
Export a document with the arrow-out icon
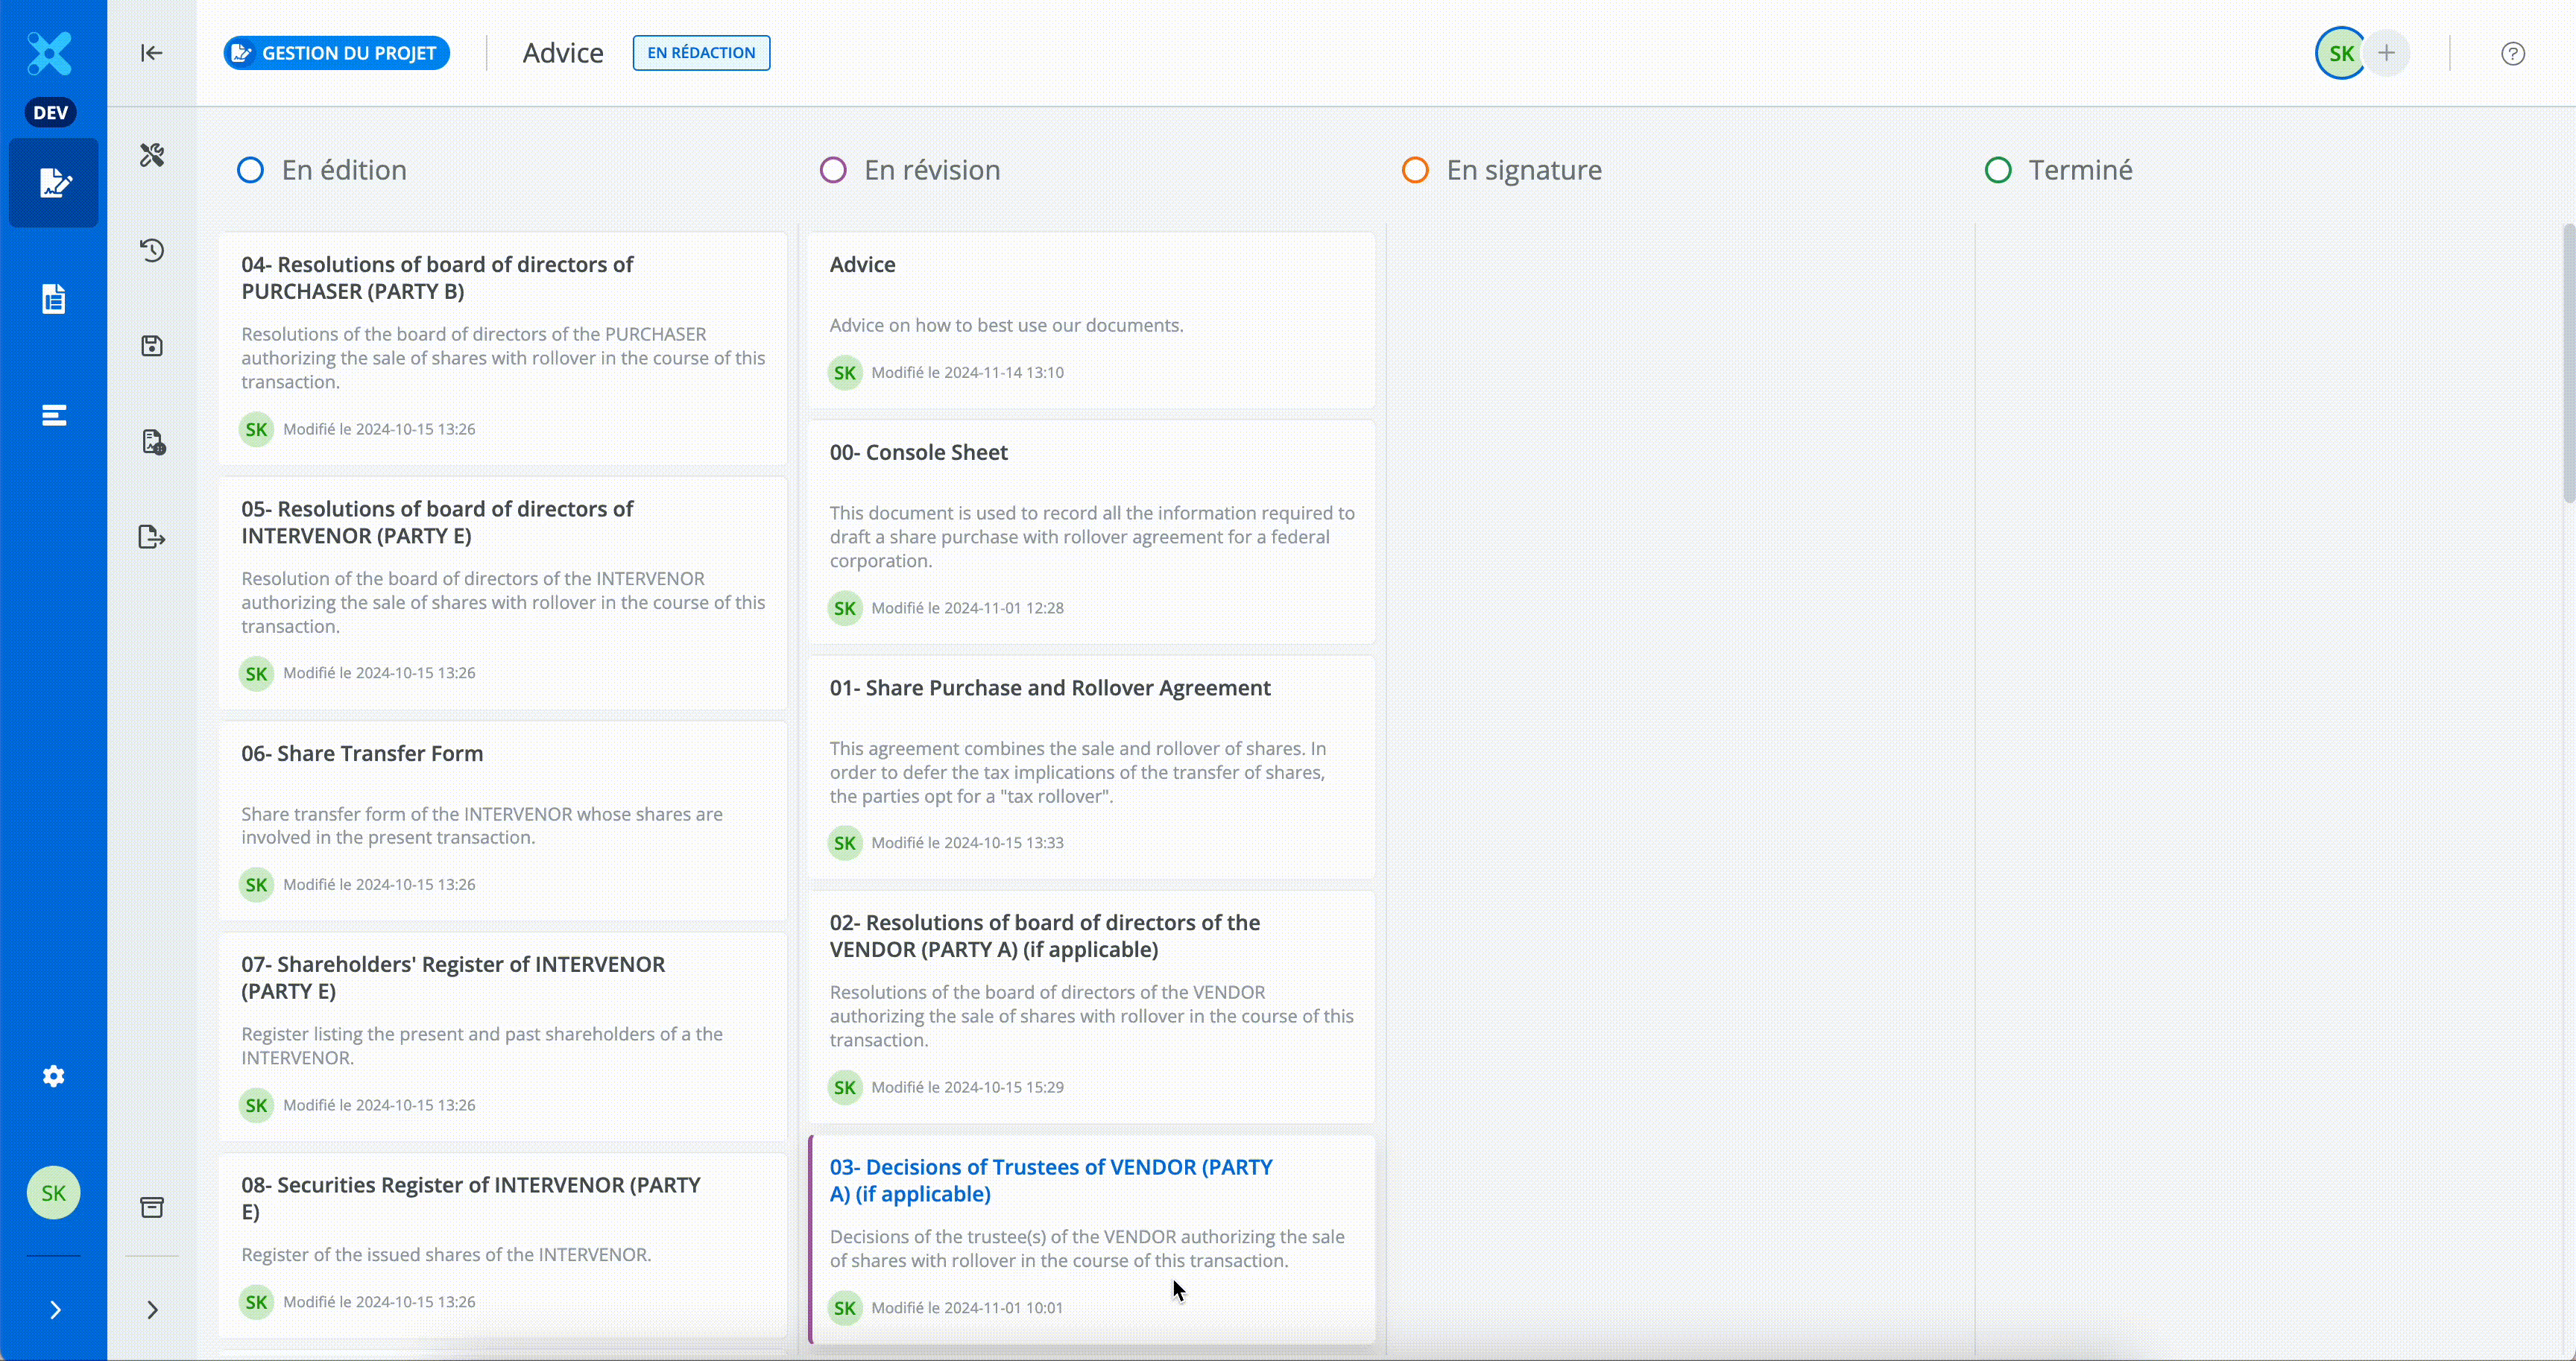pos(152,537)
